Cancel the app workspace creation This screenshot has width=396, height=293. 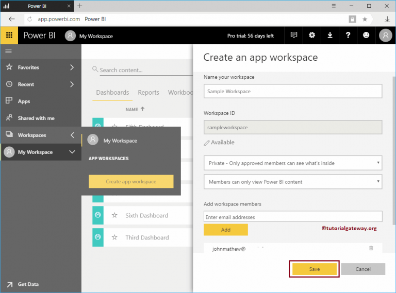(363, 269)
